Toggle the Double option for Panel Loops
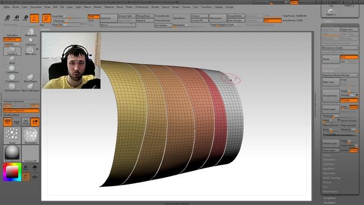 click(x=354, y=107)
